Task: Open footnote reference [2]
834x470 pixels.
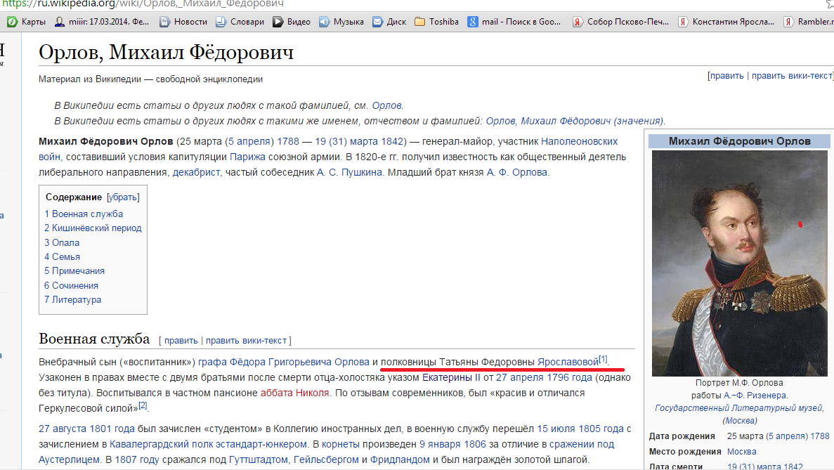Action: coord(143,405)
